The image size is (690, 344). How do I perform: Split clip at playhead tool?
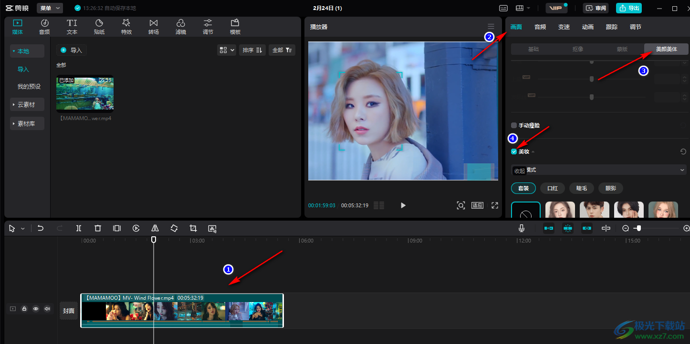(79, 228)
